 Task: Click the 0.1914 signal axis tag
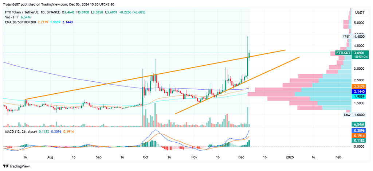(358, 136)
